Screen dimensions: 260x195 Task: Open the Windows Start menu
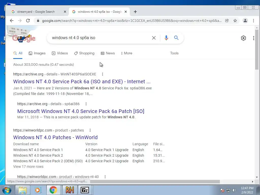[7, 190]
